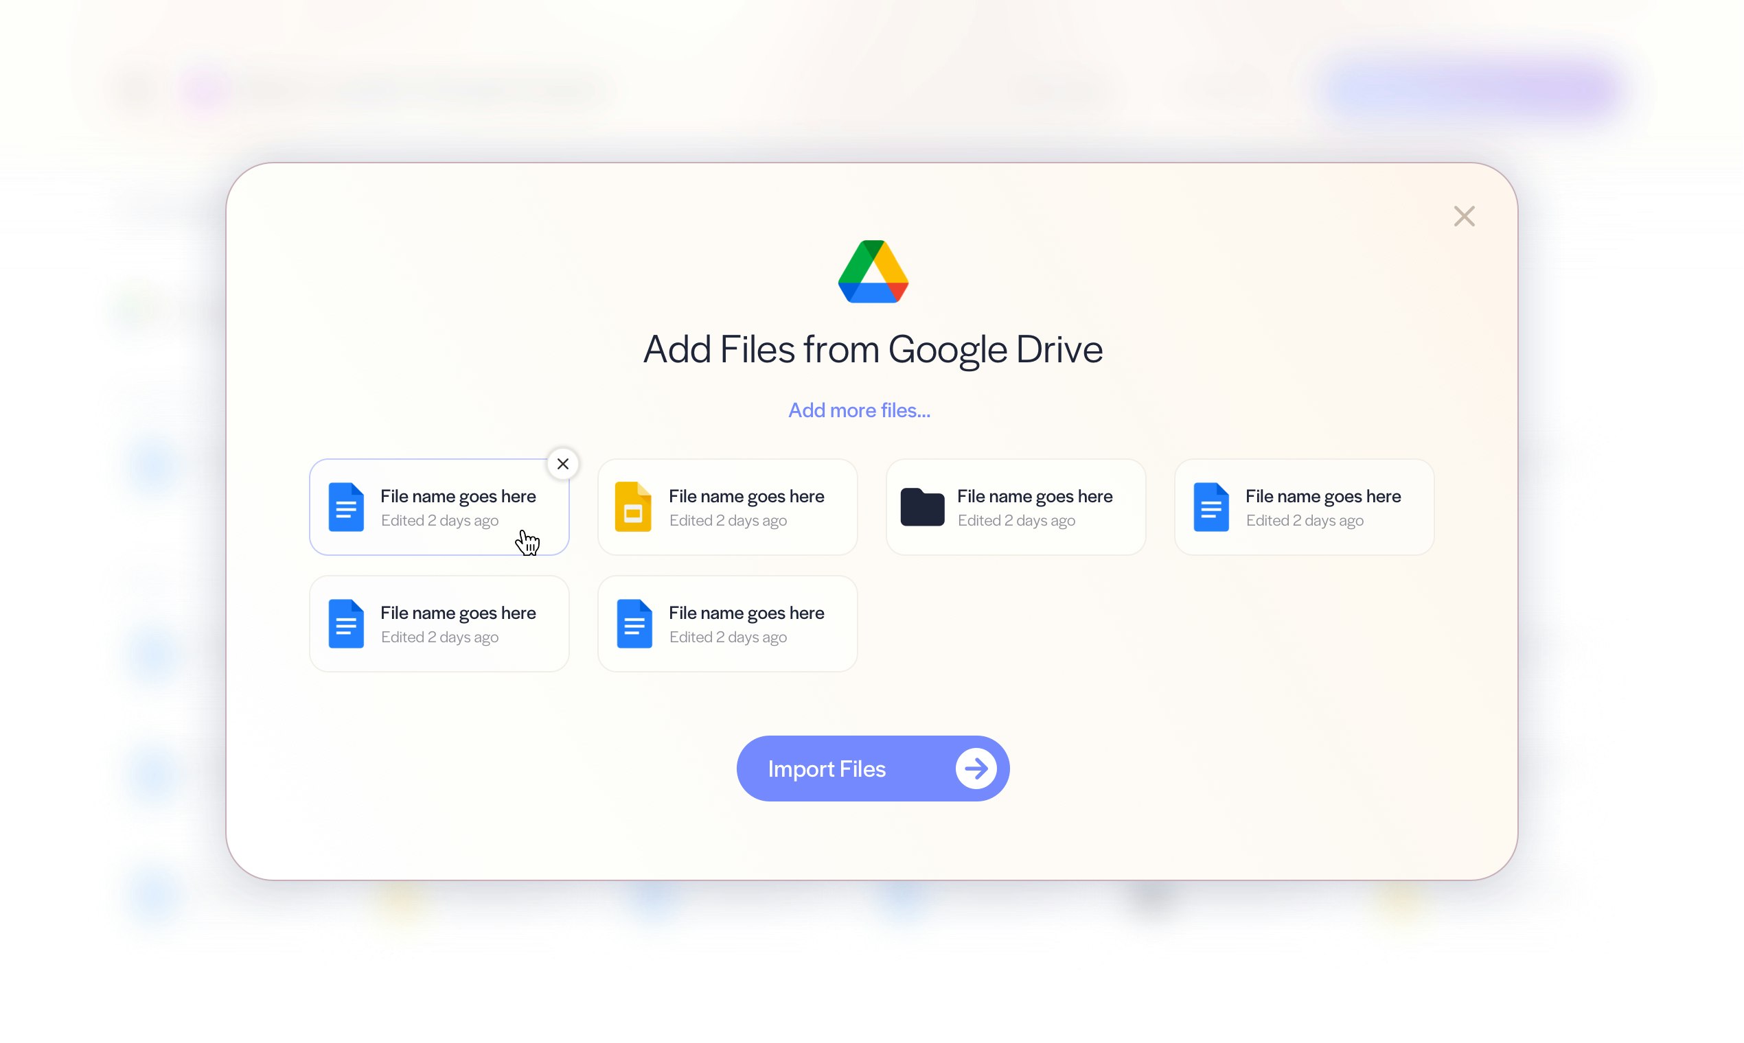Click the 'Add more files...' link
Screen dimensions: 1744x1043
pos(859,410)
